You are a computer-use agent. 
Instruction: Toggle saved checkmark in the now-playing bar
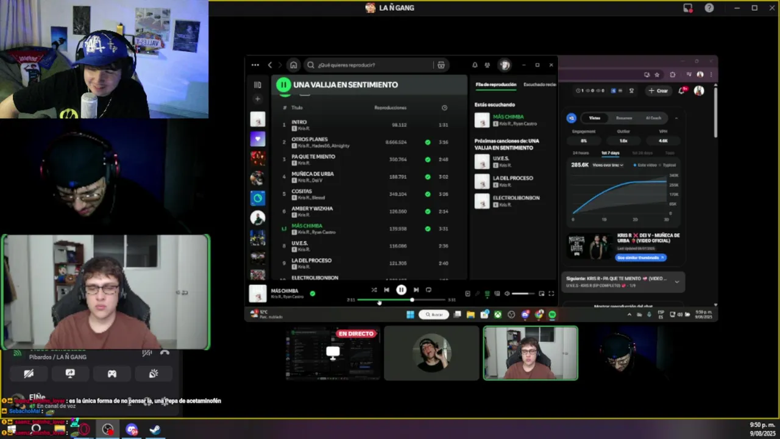(x=313, y=293)
